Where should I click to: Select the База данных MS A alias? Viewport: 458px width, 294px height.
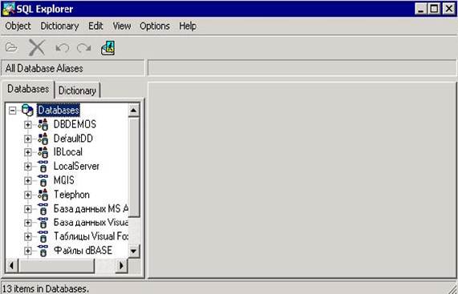point(91,208)
